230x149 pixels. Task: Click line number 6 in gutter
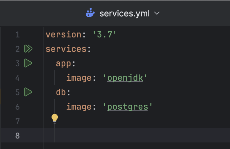click(17, 107)
